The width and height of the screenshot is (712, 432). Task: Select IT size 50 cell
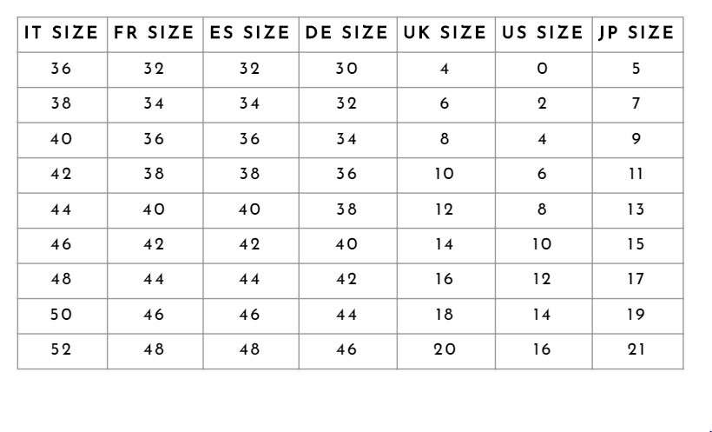pos(61,315)
